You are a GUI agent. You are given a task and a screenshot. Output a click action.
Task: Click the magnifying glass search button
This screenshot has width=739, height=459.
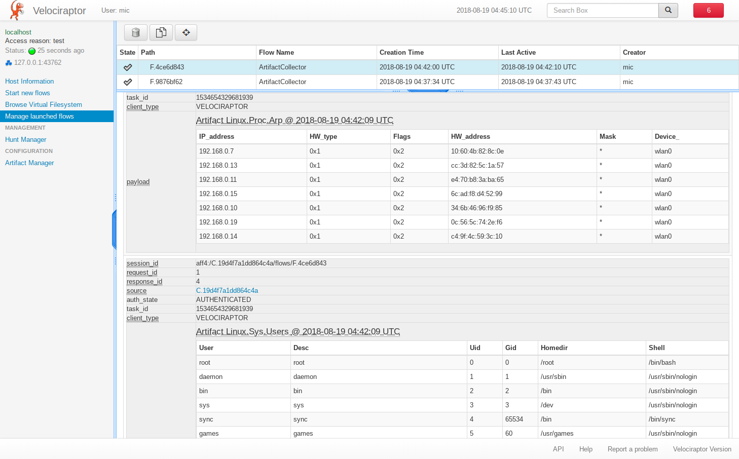[668, 10]
